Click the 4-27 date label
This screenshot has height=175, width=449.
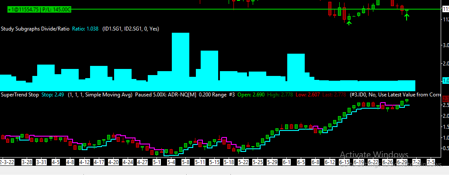pos(143,162)
